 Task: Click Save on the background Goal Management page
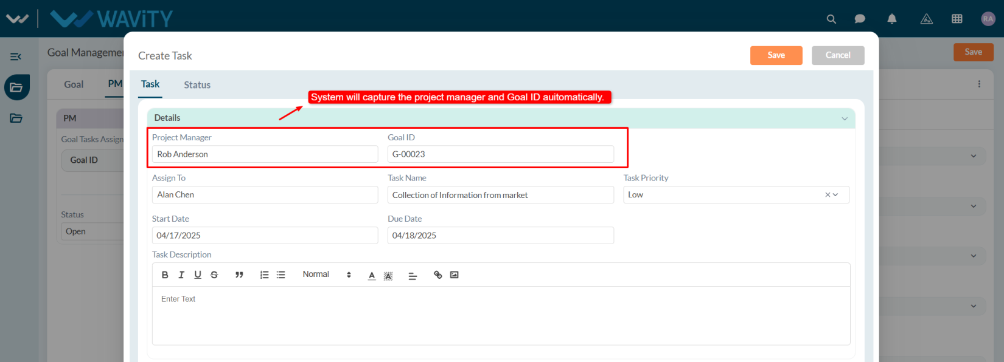974,52
